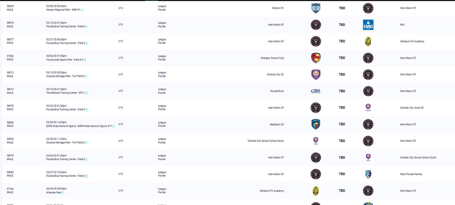Open the Florida Rush team name link
The height and width of the screenshot is (205, 455).
pyautogui.click(x=276, y=91)
